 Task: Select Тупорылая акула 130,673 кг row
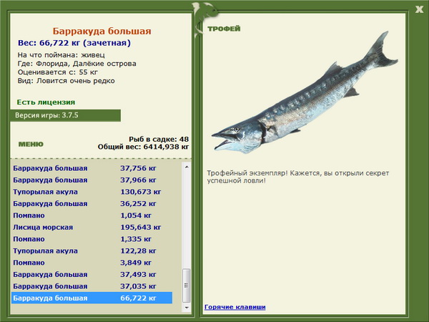[92, 192]
